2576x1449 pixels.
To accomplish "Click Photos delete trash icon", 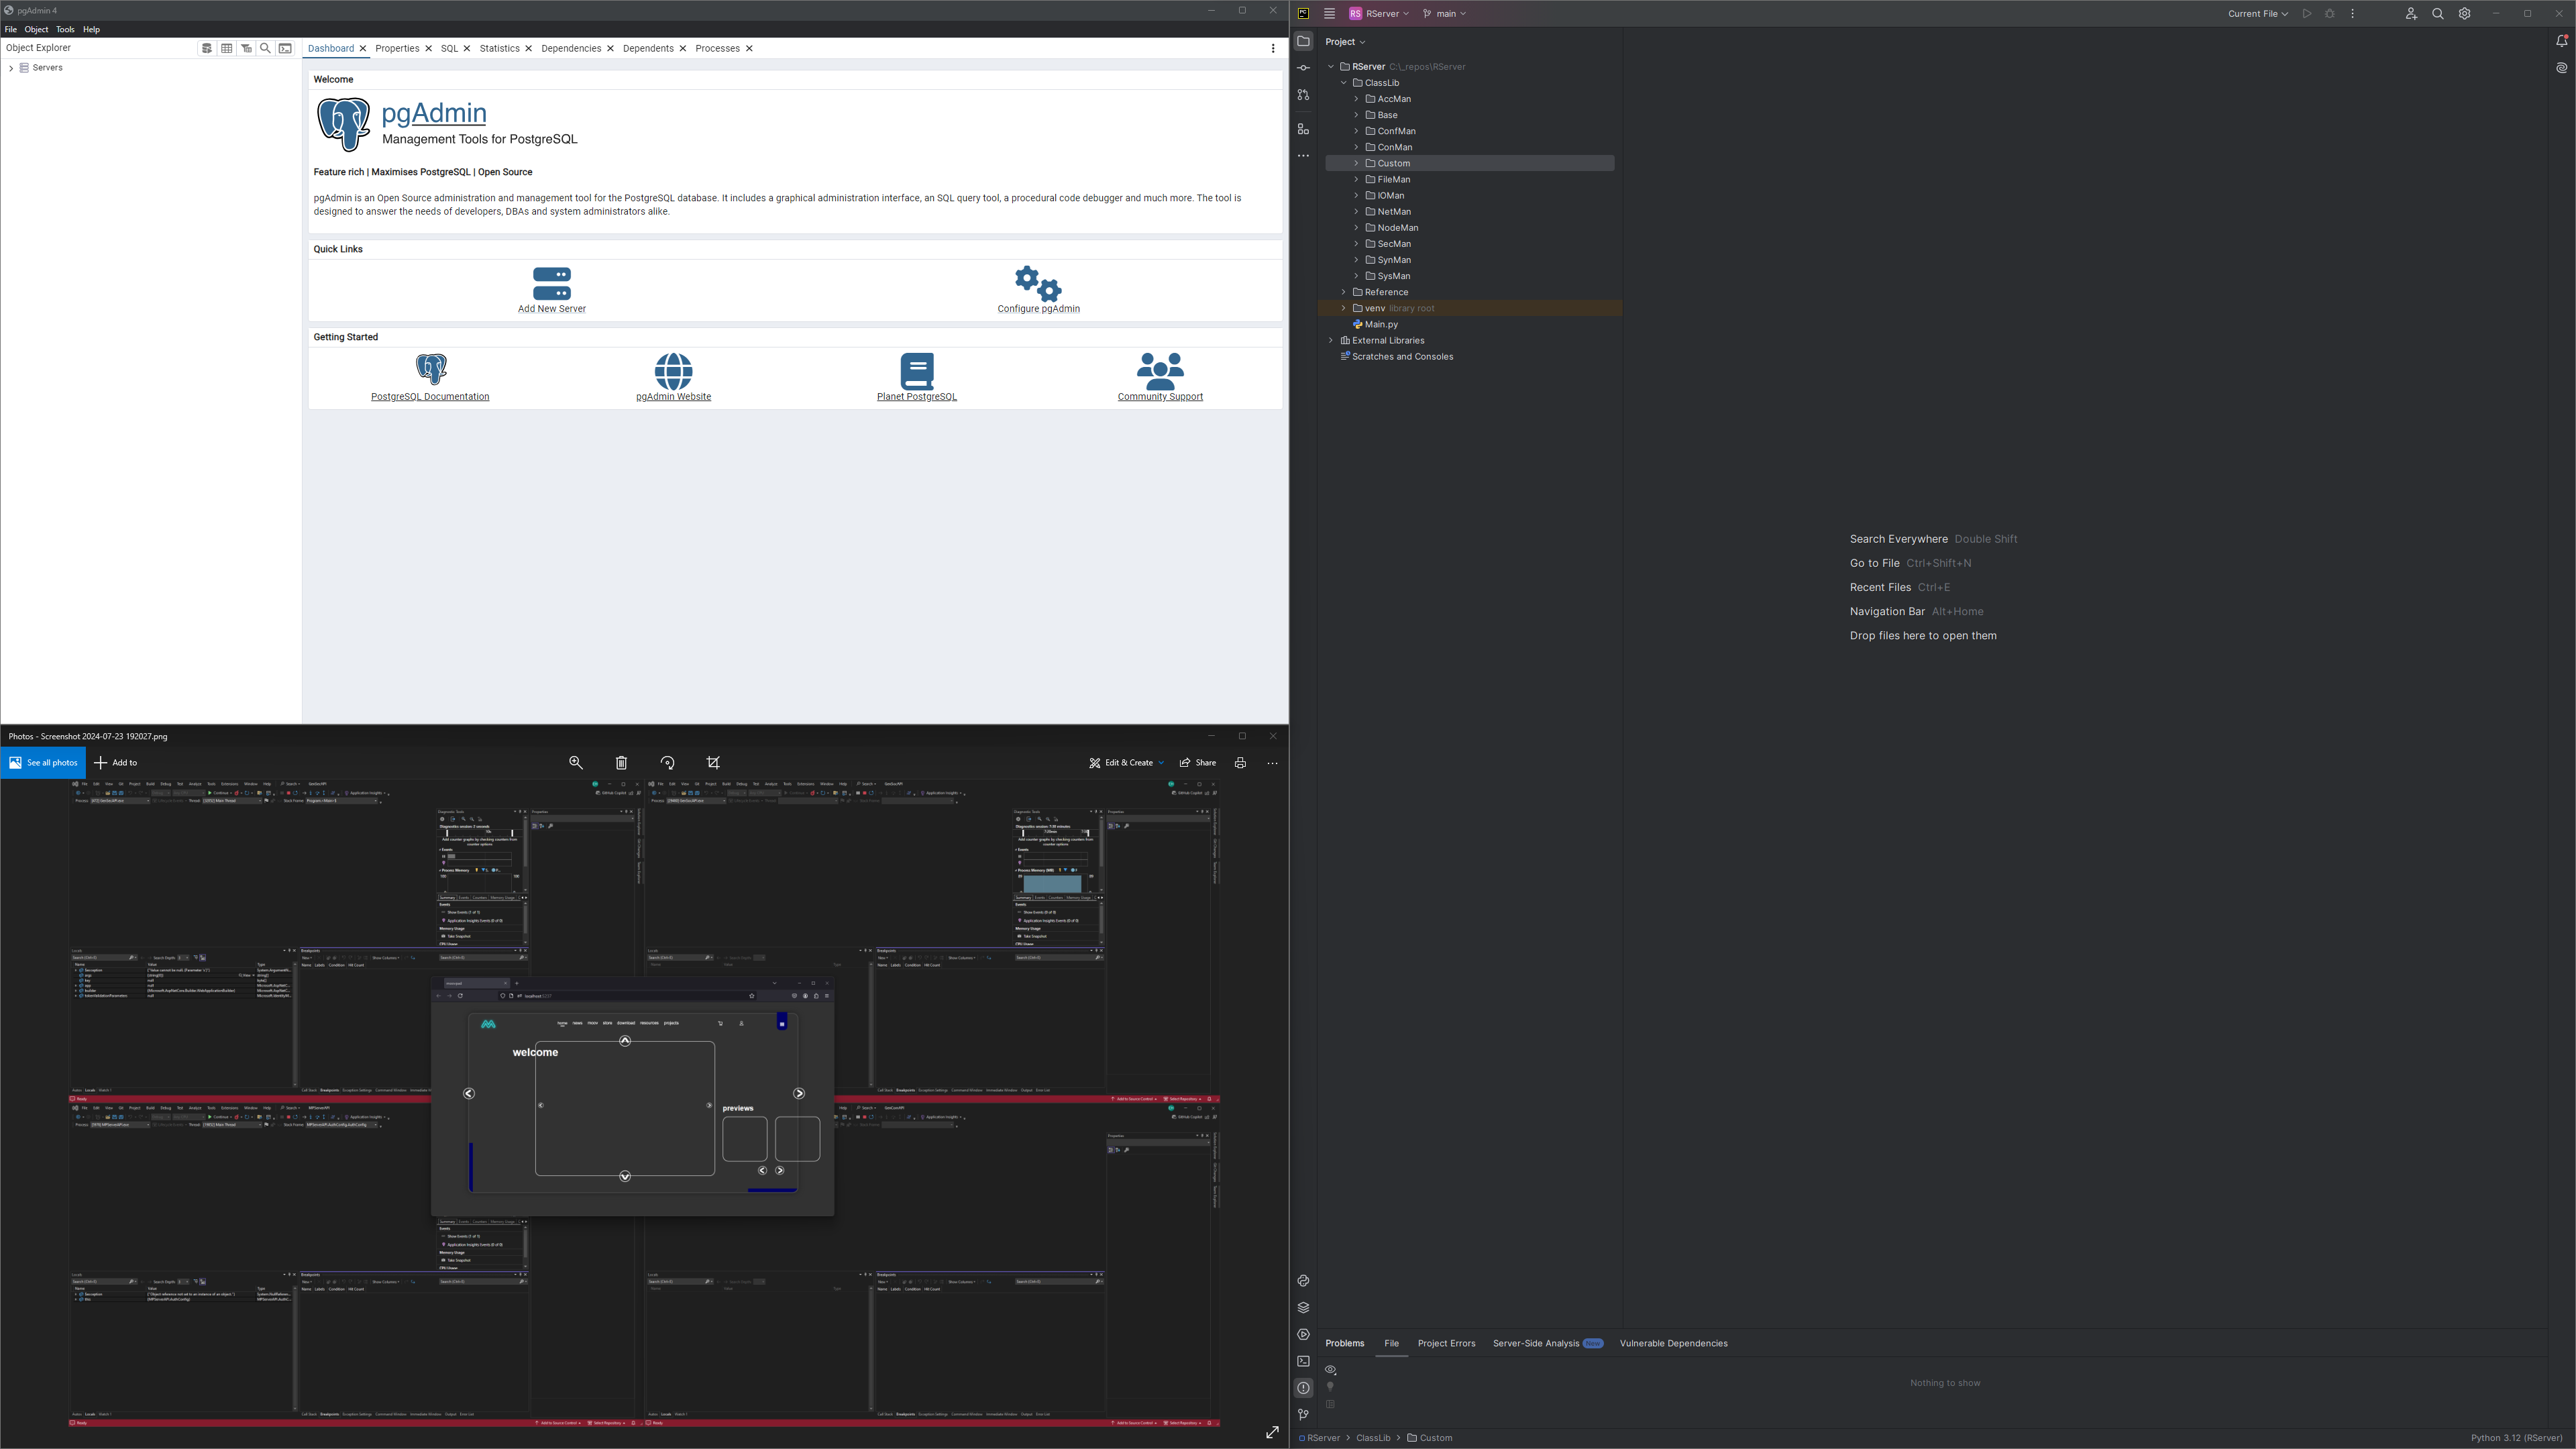I will 621,763.
